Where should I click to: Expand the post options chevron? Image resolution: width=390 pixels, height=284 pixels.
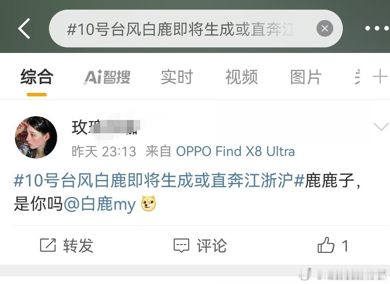pos(381,127)
